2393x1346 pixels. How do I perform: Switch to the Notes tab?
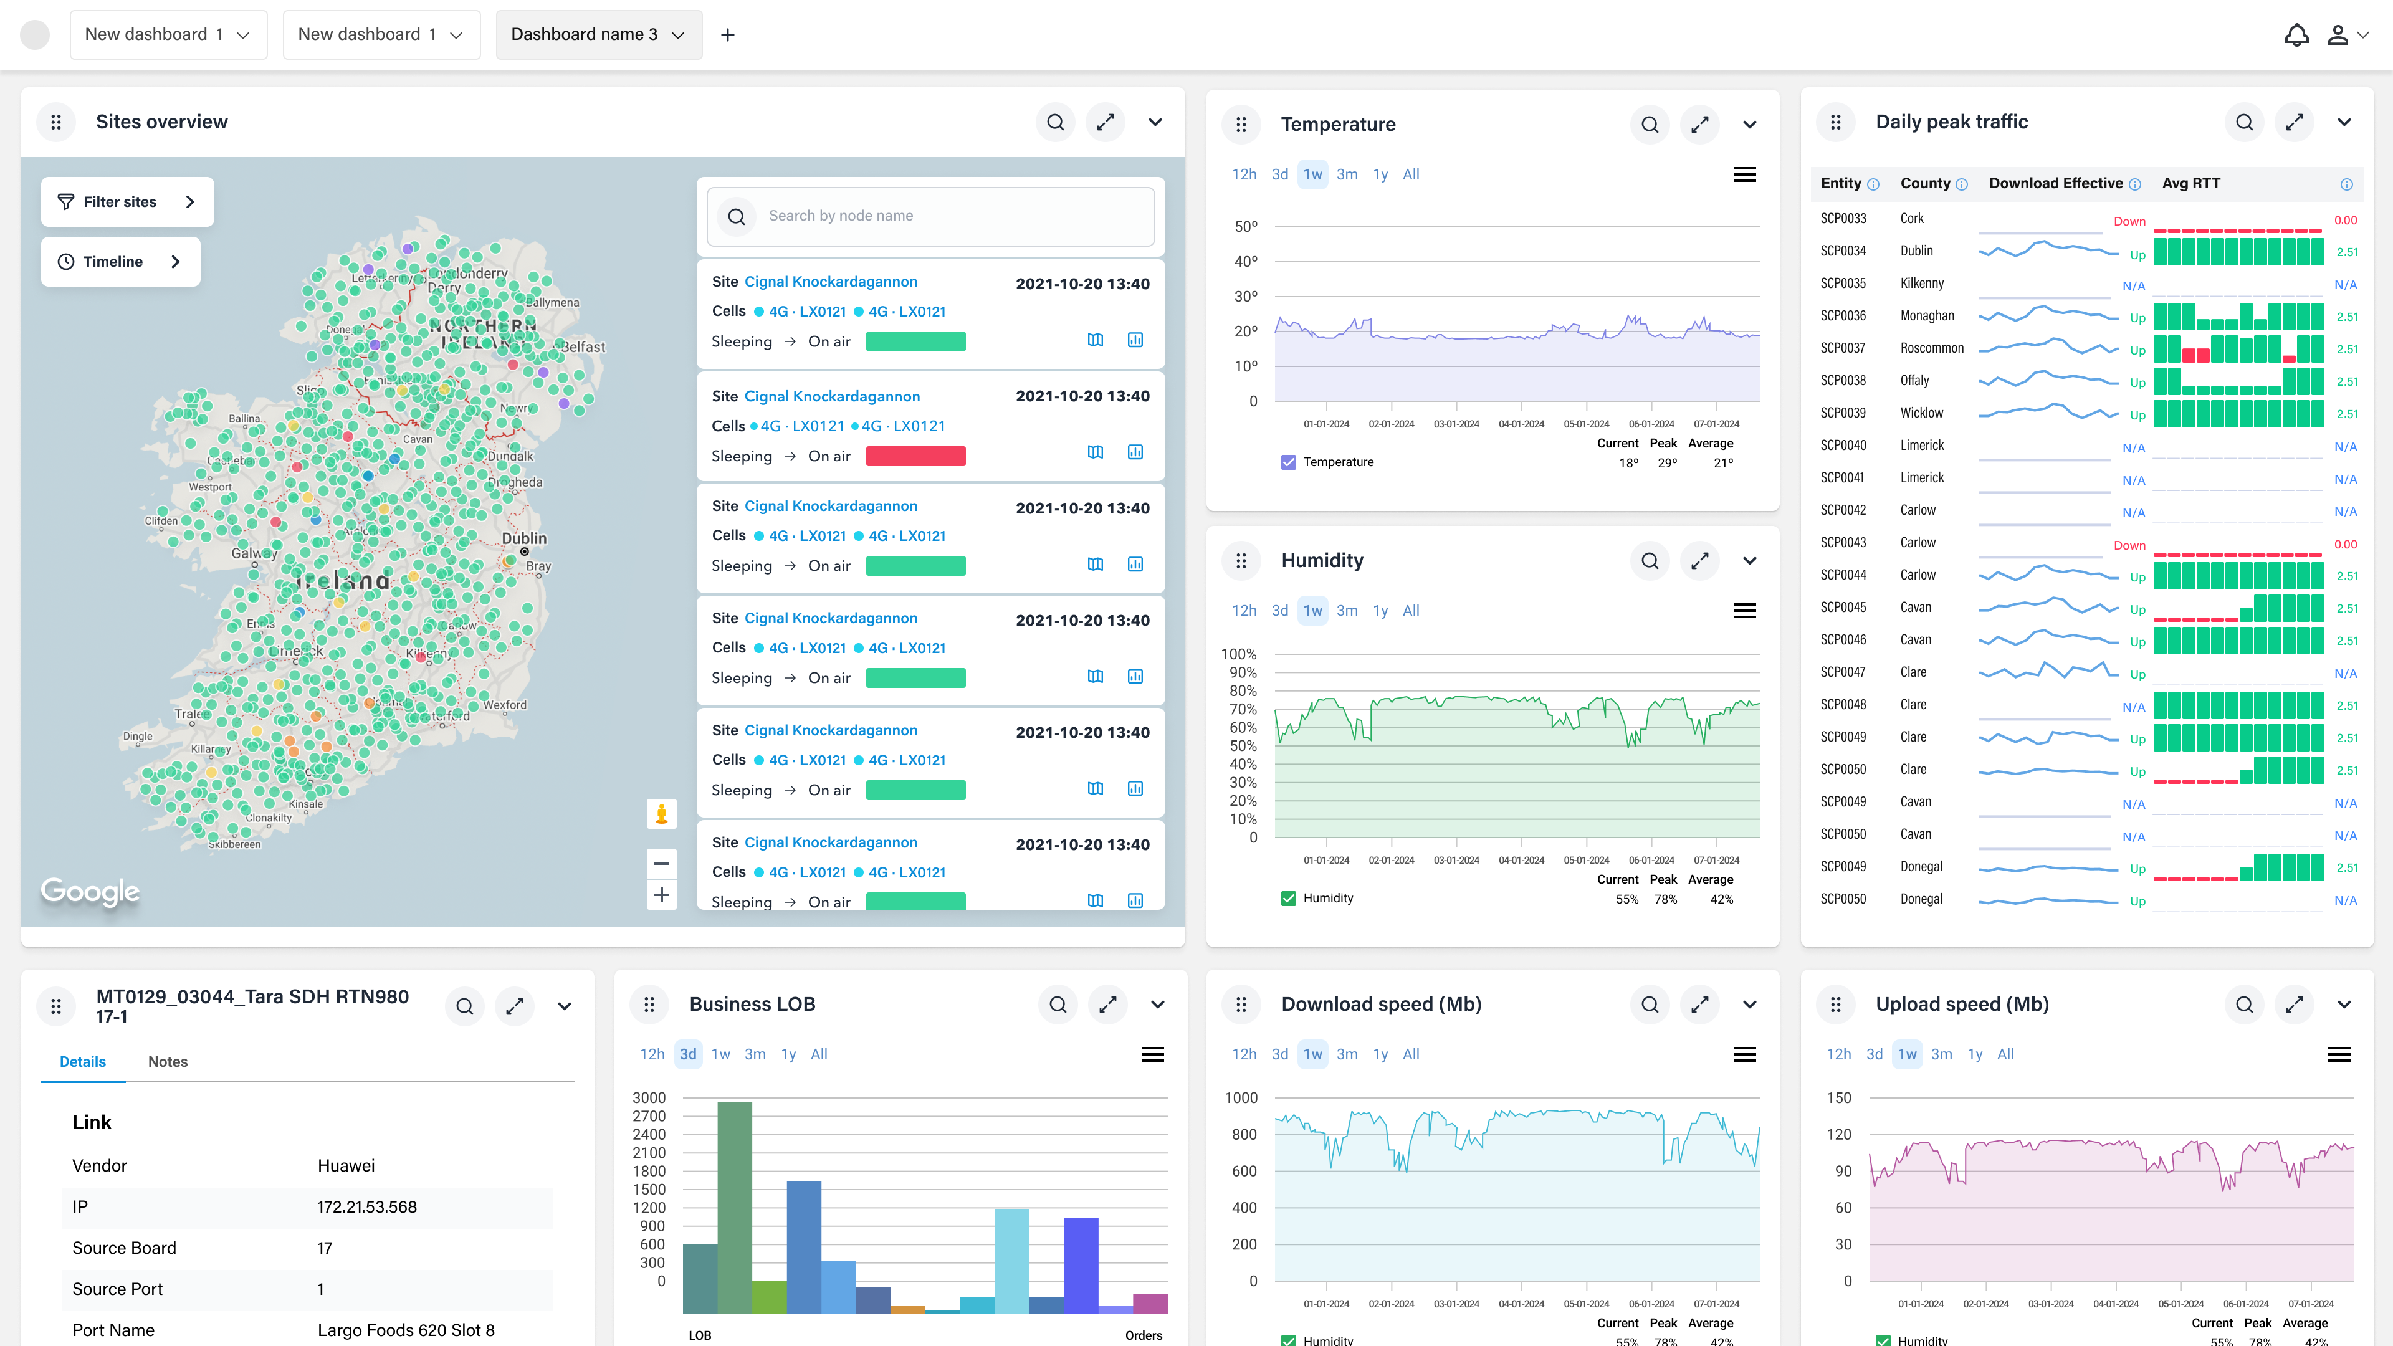[x=167, y=1062]
